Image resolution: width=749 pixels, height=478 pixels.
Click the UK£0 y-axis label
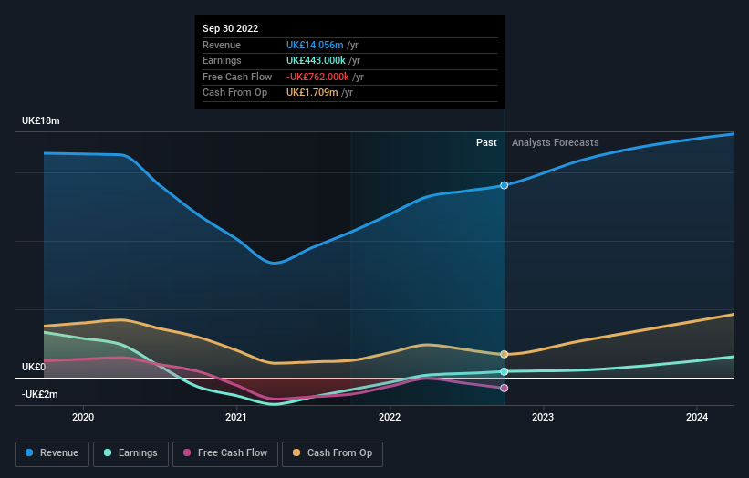(34, 368)
